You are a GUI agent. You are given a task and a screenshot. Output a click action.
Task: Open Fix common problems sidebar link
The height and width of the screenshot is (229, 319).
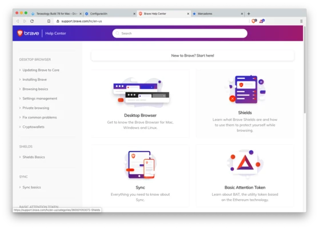pyautogui.click(x=39, y=117)
